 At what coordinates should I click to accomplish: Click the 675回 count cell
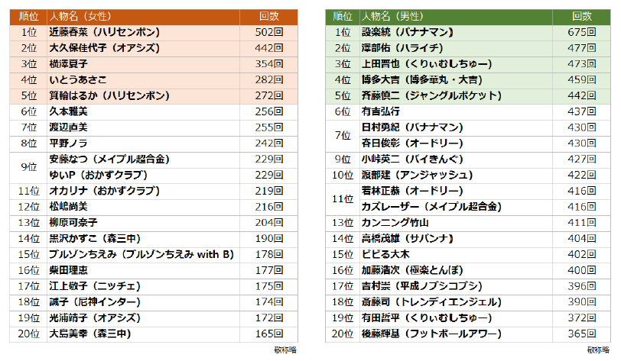point(582,32)
